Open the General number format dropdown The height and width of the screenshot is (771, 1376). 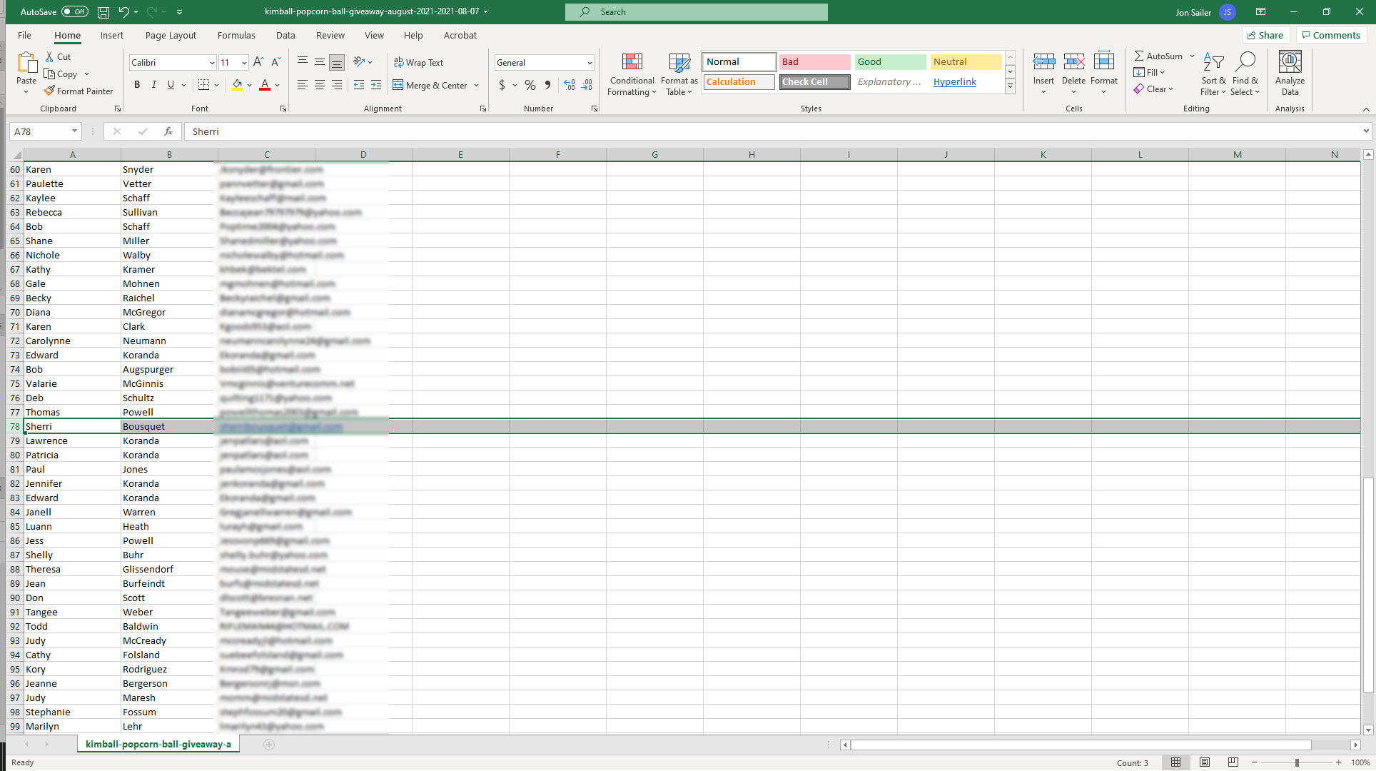tap(590, 63)
